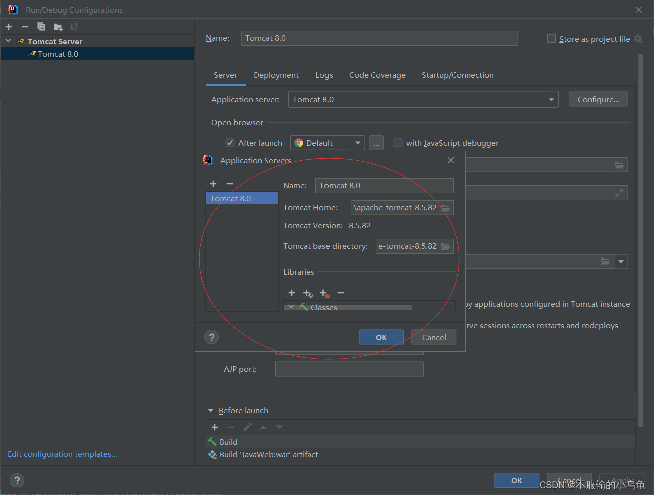Open the Startup/Connection tab
The height and width of the screenshot is (495, 654).
tap(457, 75)
